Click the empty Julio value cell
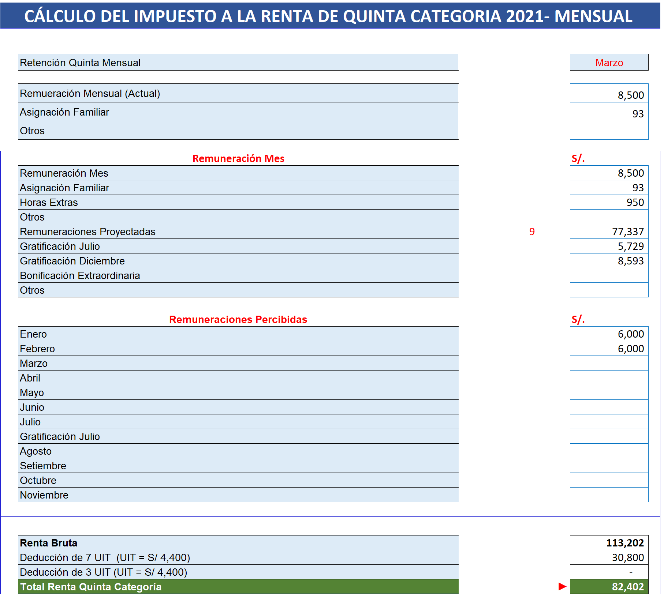 [x=609, y=422]
